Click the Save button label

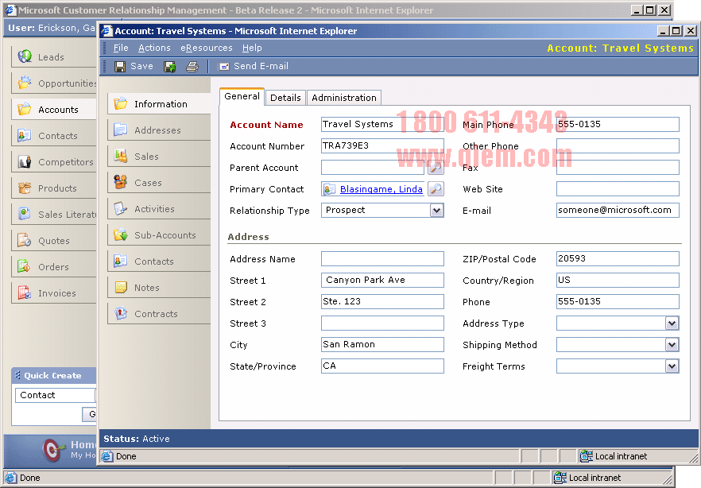pyautogui.click(x=141, y=66)
